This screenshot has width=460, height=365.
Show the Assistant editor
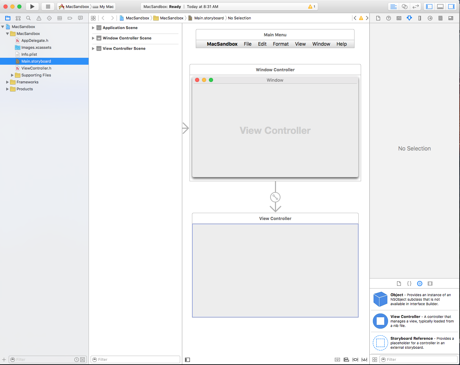click(404, 7)
